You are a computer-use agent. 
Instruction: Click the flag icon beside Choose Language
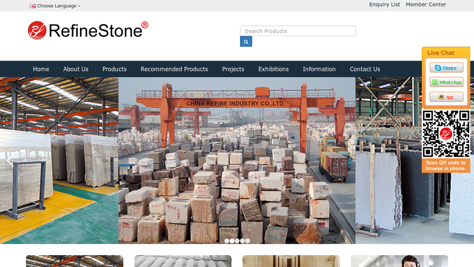point(33,6)
